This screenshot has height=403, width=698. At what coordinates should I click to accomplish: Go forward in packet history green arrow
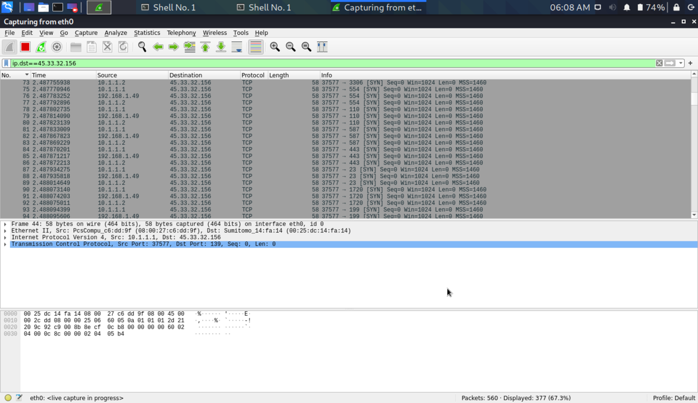click(173, 47)
